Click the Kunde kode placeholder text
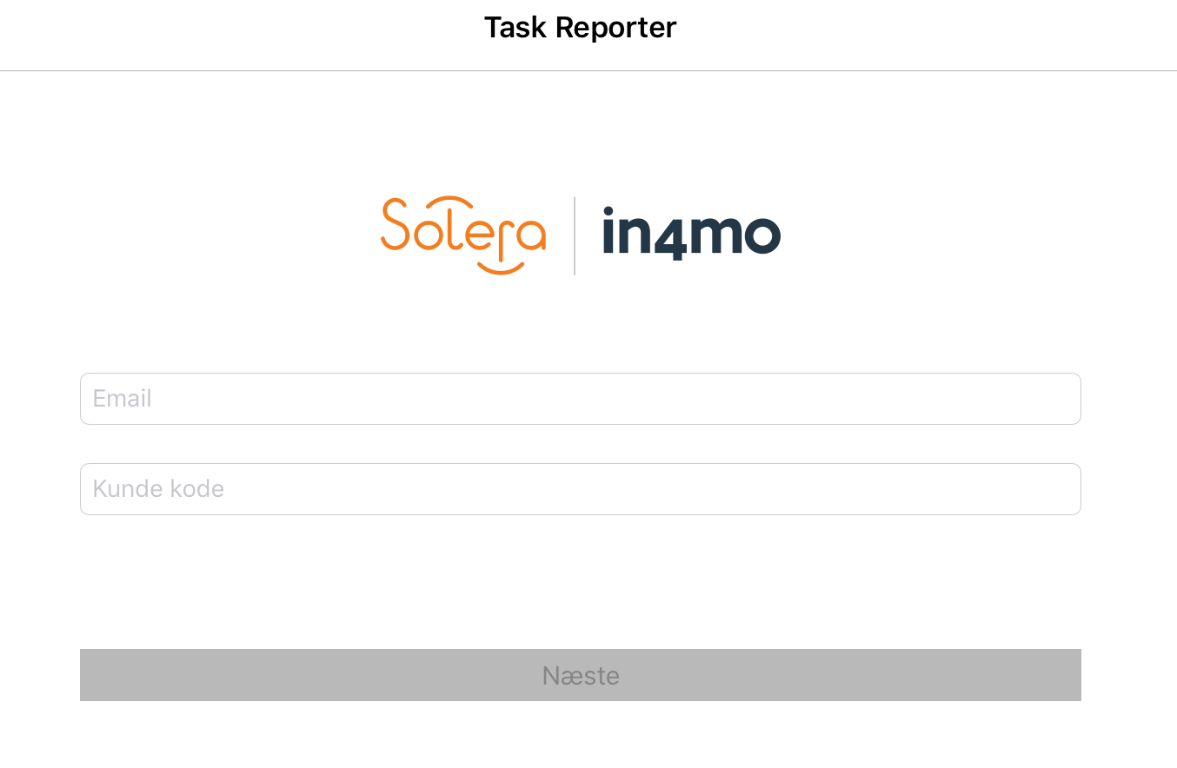This screenshot has height=768, width=1177. [x=158, y=489]
